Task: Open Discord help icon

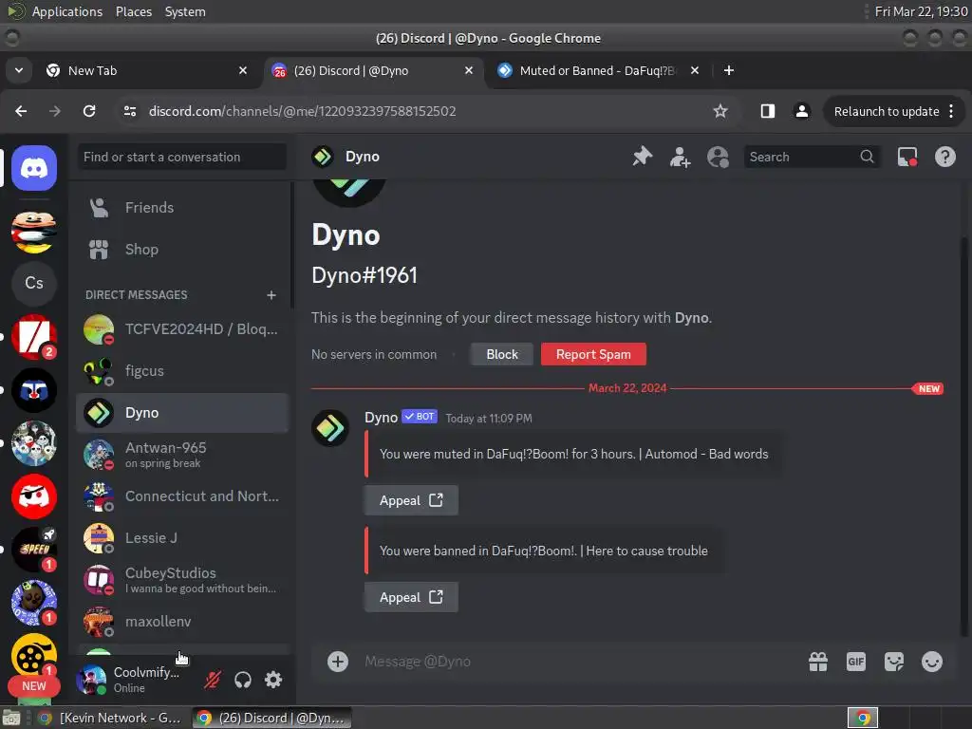Action: pos(944,157)
